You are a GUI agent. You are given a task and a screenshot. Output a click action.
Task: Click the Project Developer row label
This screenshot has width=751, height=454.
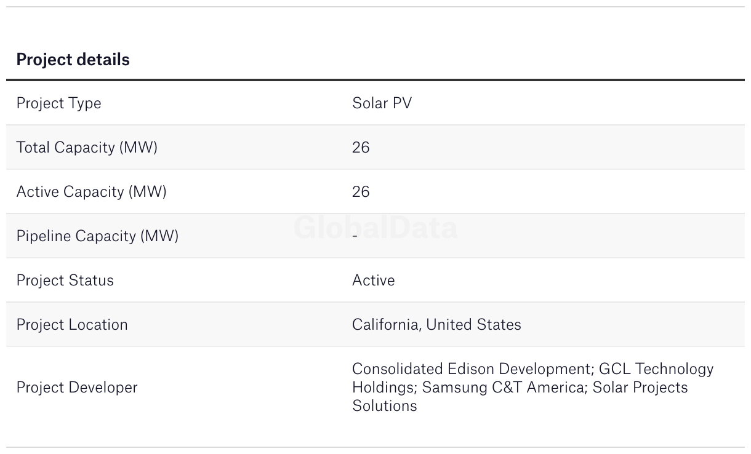tap(77, 388)
